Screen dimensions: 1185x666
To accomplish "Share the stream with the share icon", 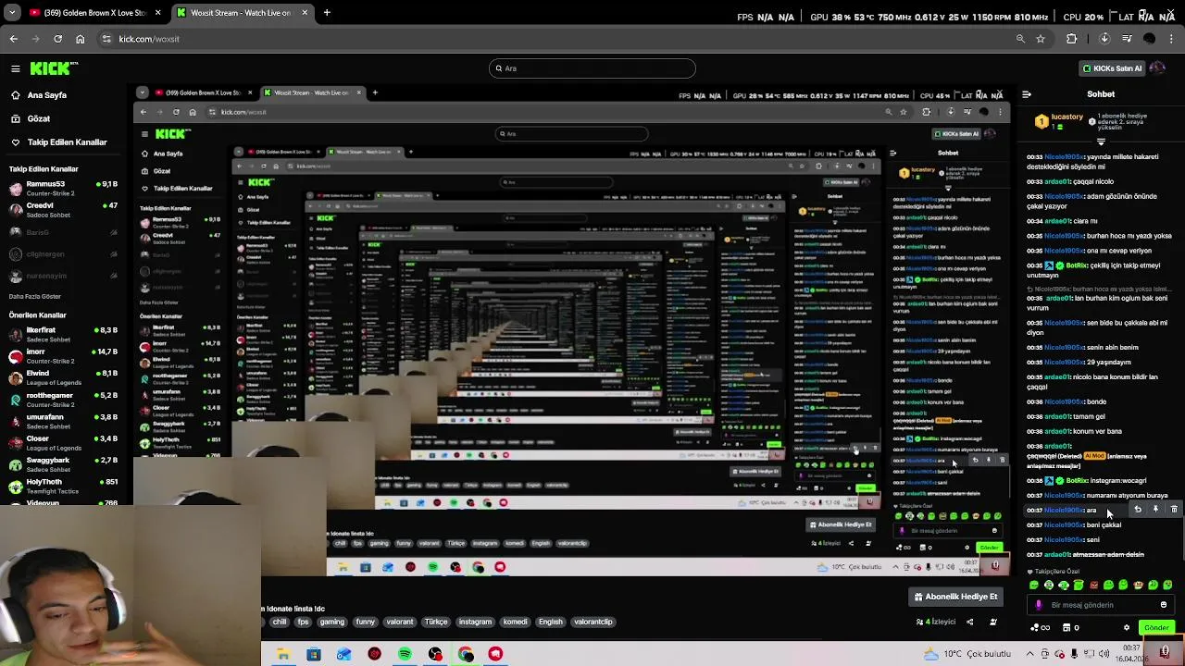I will pyautogui.click(x=969, y=622).
